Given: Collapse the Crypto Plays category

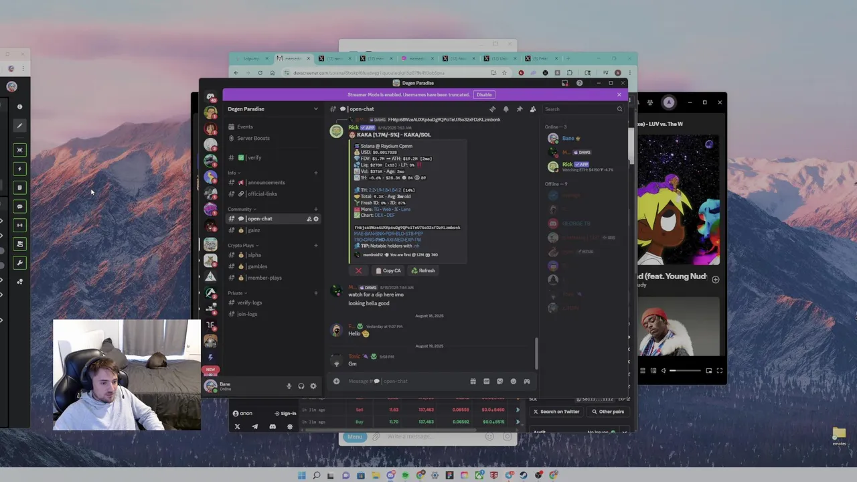Looking at the screenshot, I should coord(244,245).
